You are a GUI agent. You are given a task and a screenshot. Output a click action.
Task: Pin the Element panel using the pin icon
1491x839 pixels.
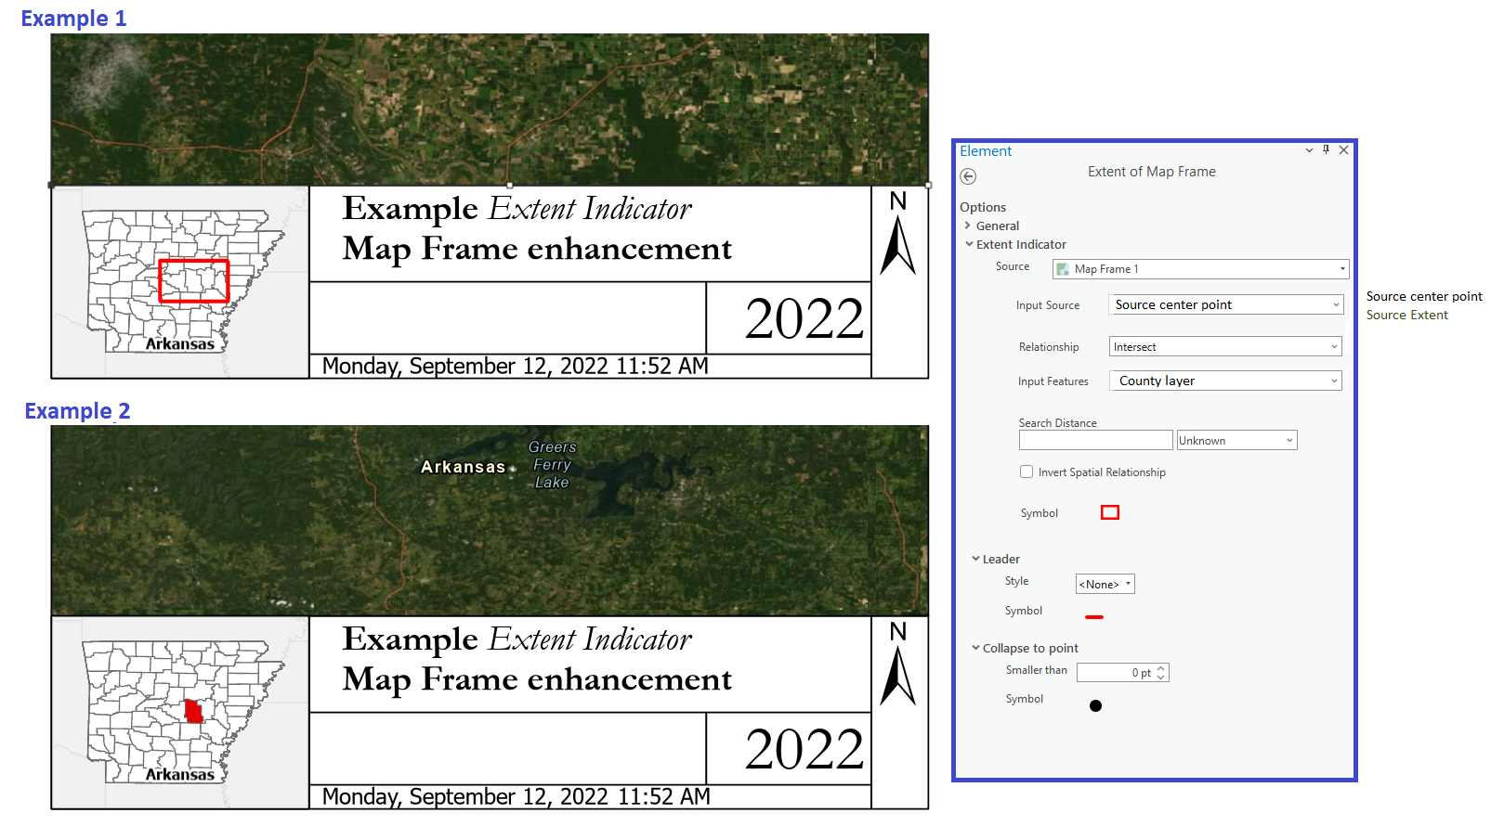click(1327, 150)
